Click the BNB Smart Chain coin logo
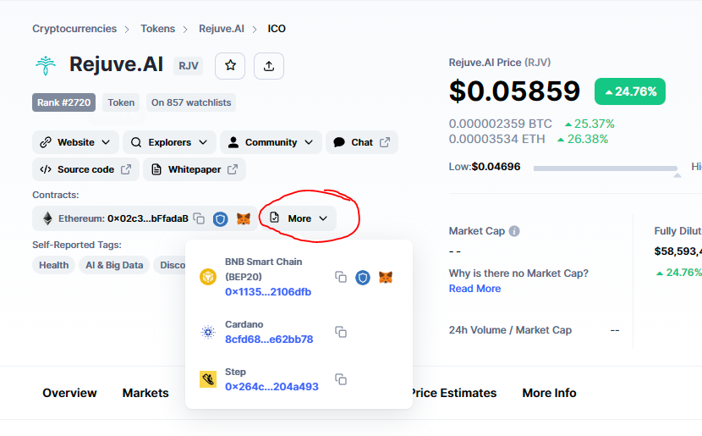Image resolution: width=702 pixels, height=436 pixels. tap(208, 277)
